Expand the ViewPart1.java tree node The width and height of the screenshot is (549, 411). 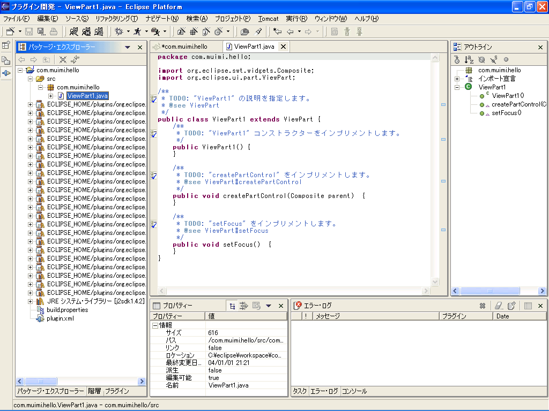51,96
